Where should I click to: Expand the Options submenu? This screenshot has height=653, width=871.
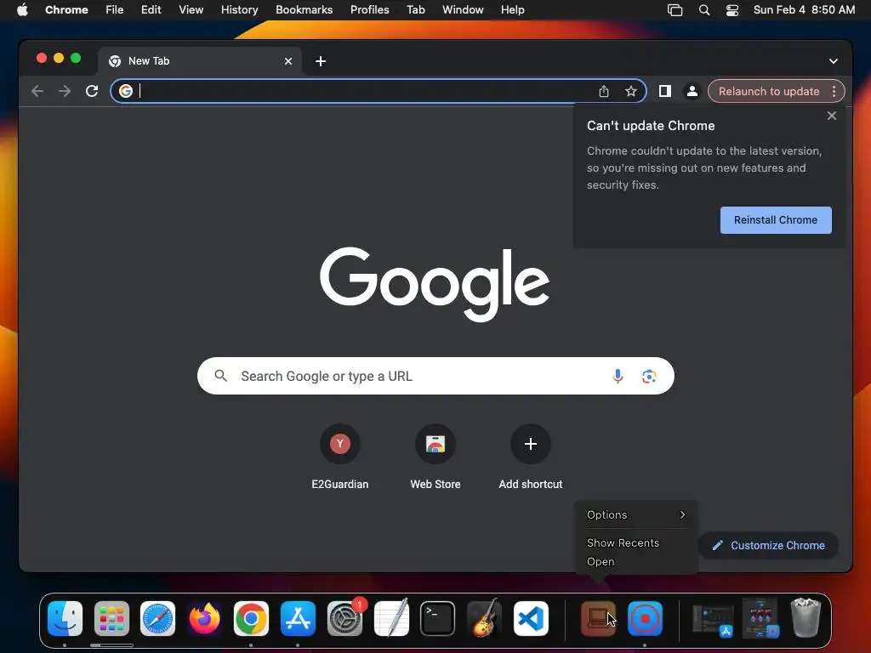[636, 514]
